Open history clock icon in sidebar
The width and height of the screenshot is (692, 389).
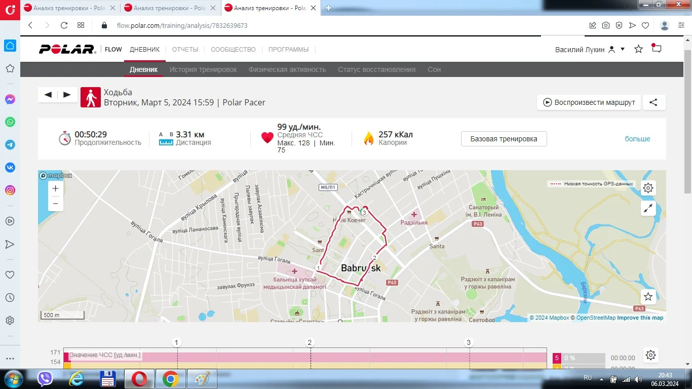tap(10, 298)
